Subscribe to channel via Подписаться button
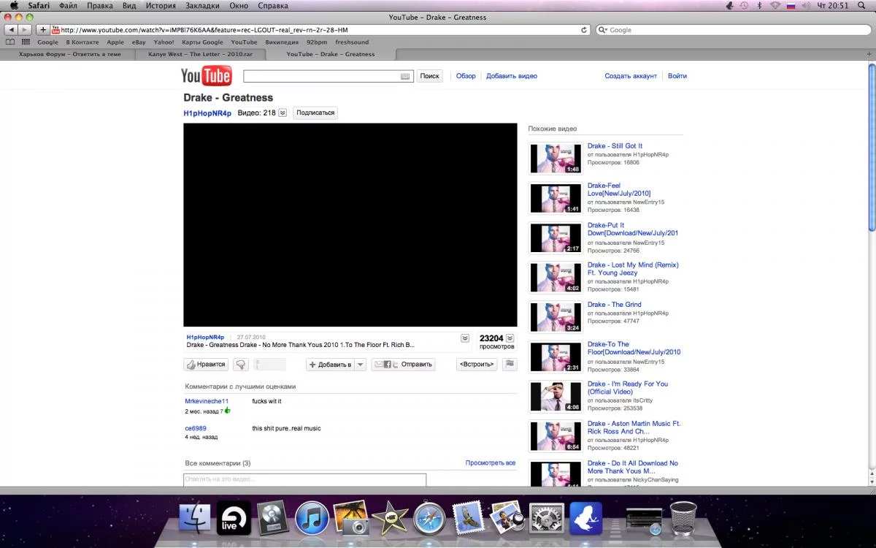This screenshot has height=548, width=876. (x=315, y=113)
